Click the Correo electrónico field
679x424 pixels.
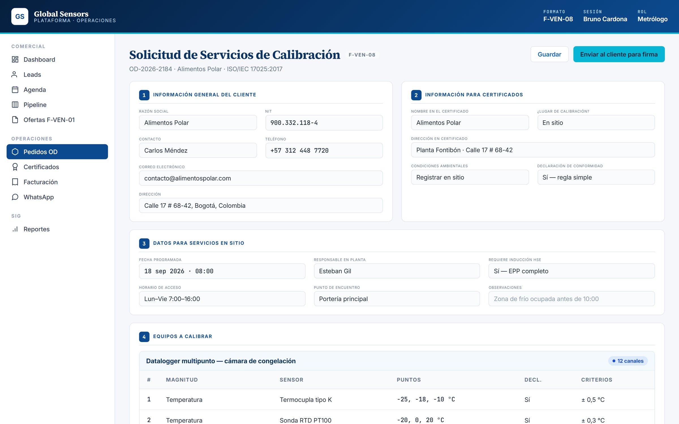coord(261,178)
